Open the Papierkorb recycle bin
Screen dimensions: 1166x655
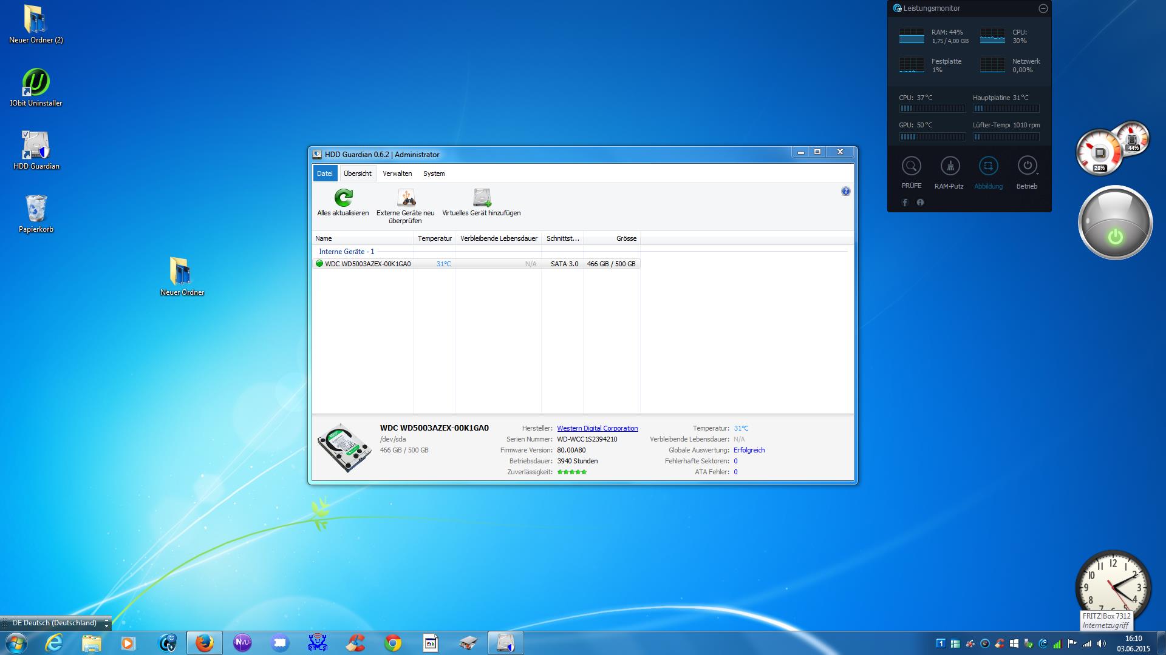tap(36, 213)
